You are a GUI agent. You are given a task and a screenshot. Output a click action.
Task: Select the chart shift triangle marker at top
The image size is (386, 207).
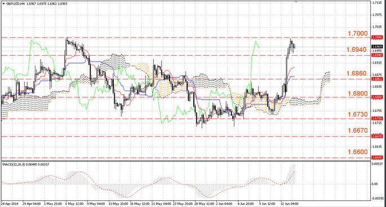pyautogui.click(x=296, y=2)
